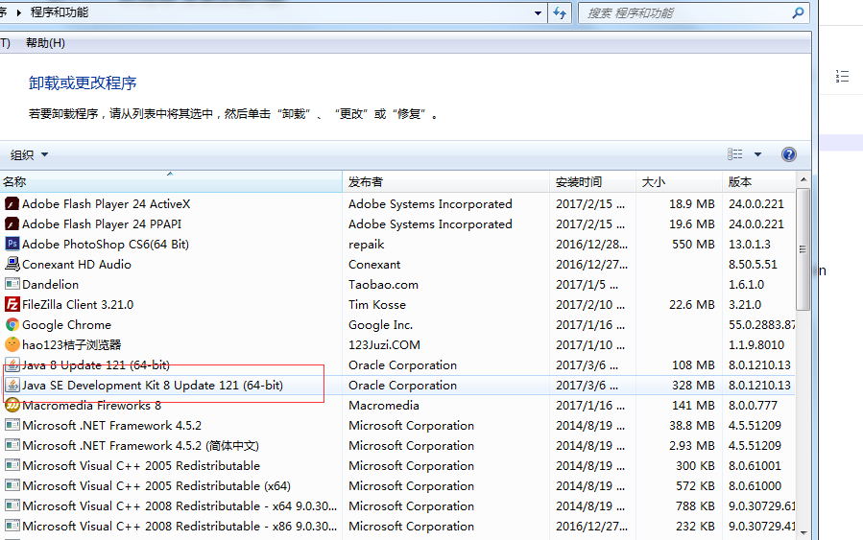Click the 328 MB size cell
Image resolution: width=863 pixels, height=540 pixels.
coord(693,386)
